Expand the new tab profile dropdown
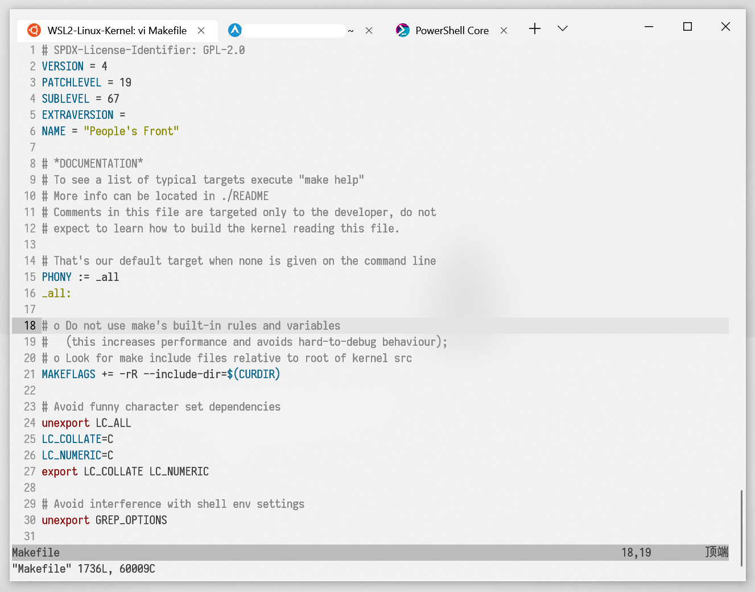Image resolution: width=755 pixels, height=592 pixels. pos(563,28)
